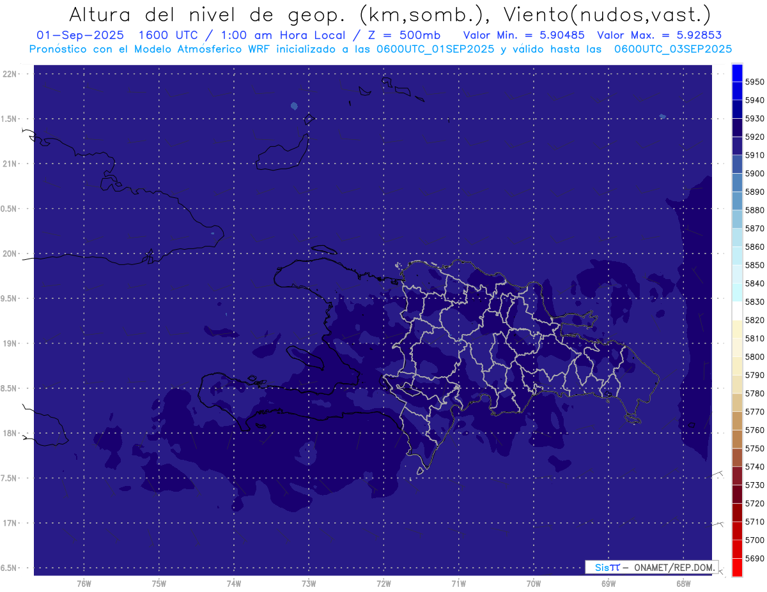Image resolution: width=767 pixels, height=592 pixels.
Task: Click the legend value '5900'
Action: pos(755,173)
